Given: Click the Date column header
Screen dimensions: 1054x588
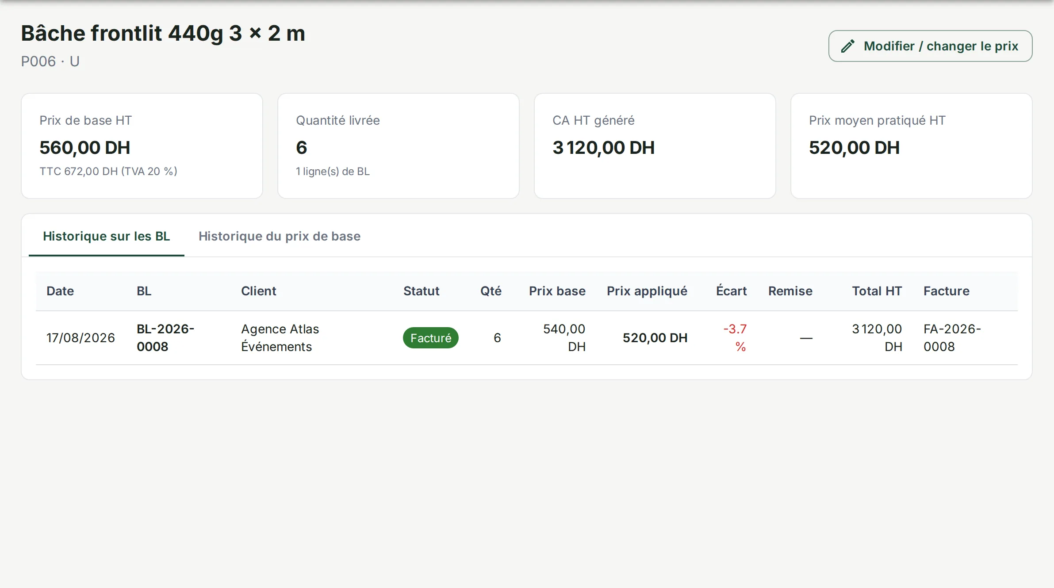Looking at the screenshot, I should [x=60, y=291].
